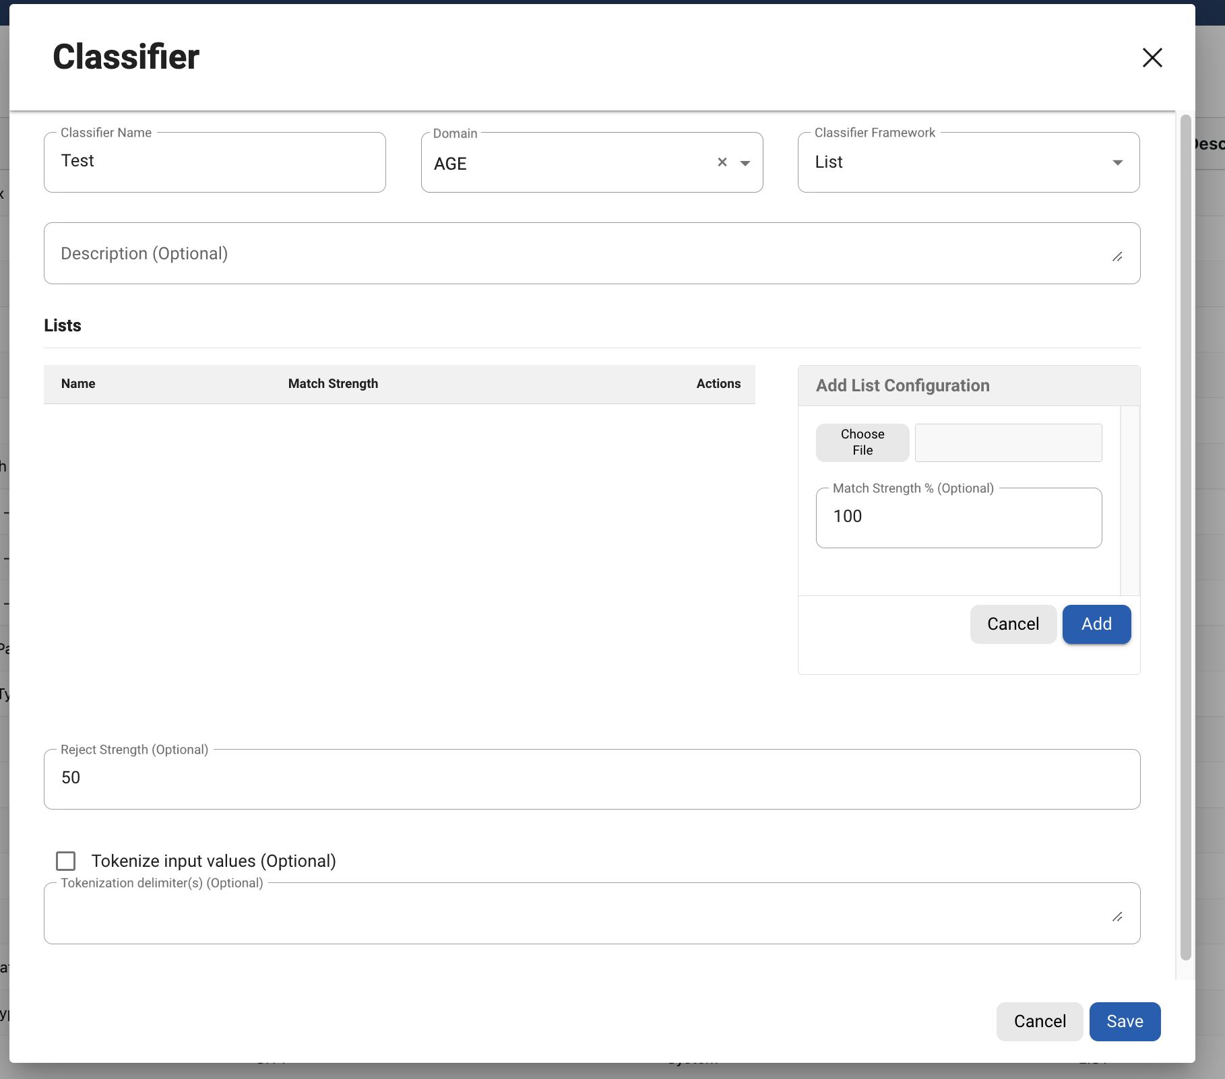1225x1079 pixels.
Task: Click the Tokenization delimiter(s) field
Action: (579, 913)
